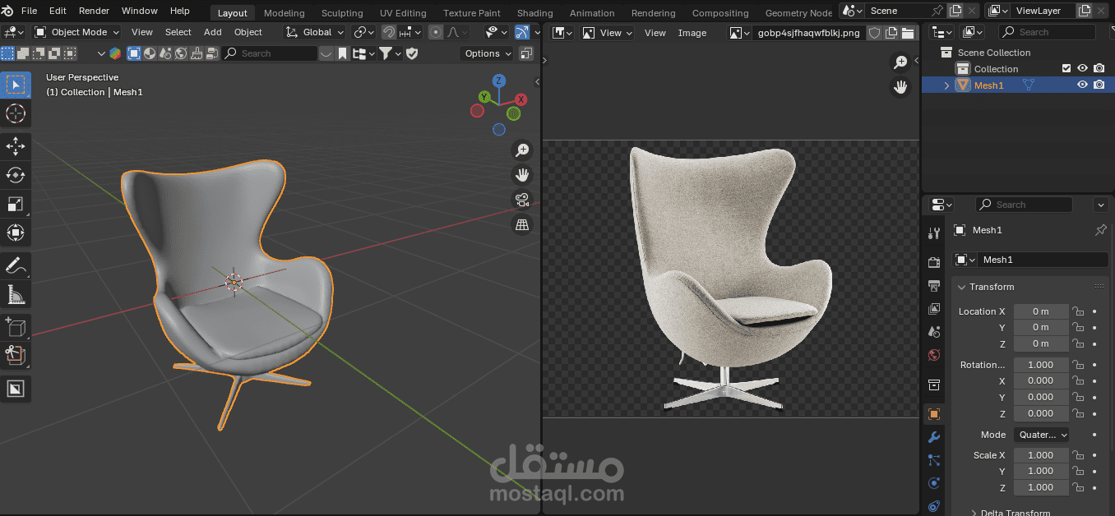This screenshot has width=1115, height=516.
Task: Disable Collection in renders camera icon
Action: (x=1099, y=69)
